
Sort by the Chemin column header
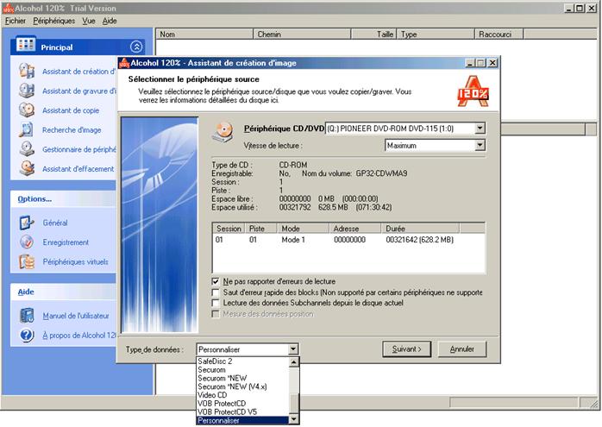click(302, 35)
